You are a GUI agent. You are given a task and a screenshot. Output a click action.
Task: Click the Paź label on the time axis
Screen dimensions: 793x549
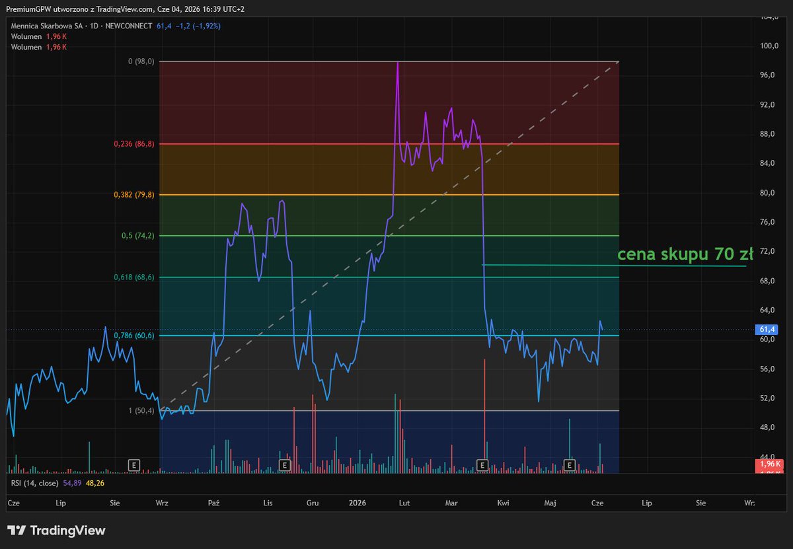(213, 503)
